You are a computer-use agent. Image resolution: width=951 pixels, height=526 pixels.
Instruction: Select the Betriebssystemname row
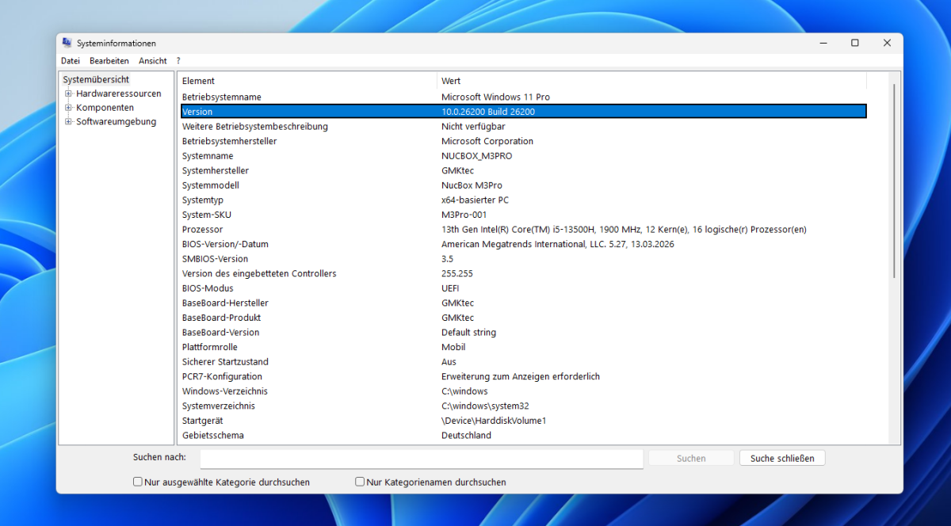[523, 97]
